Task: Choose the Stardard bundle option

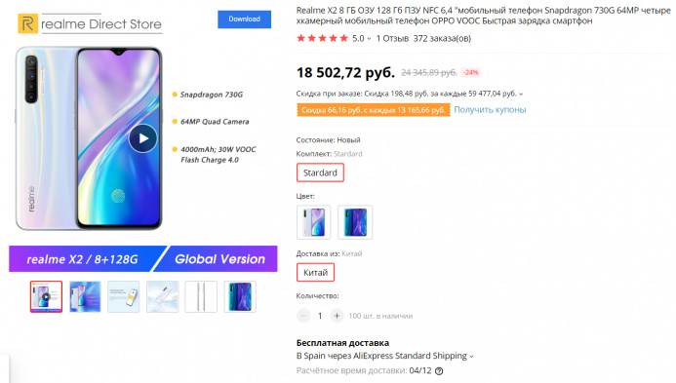Action: (x=320, y=172)
